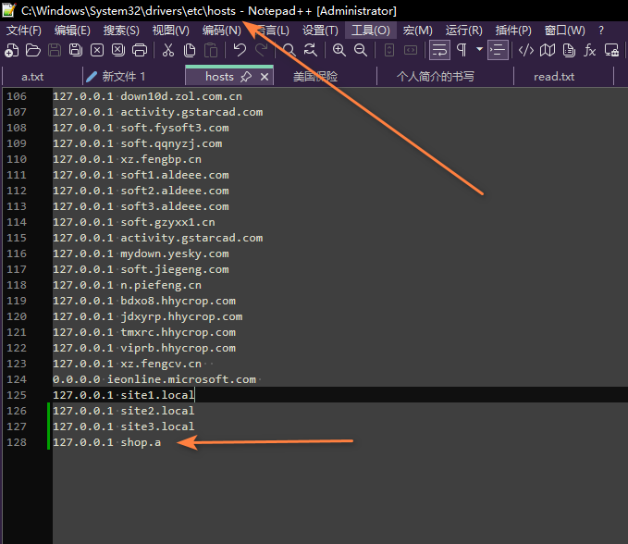Screen dimensions: 628x544
Task: Click the Open file folder icon
Action: coord(33,50)
